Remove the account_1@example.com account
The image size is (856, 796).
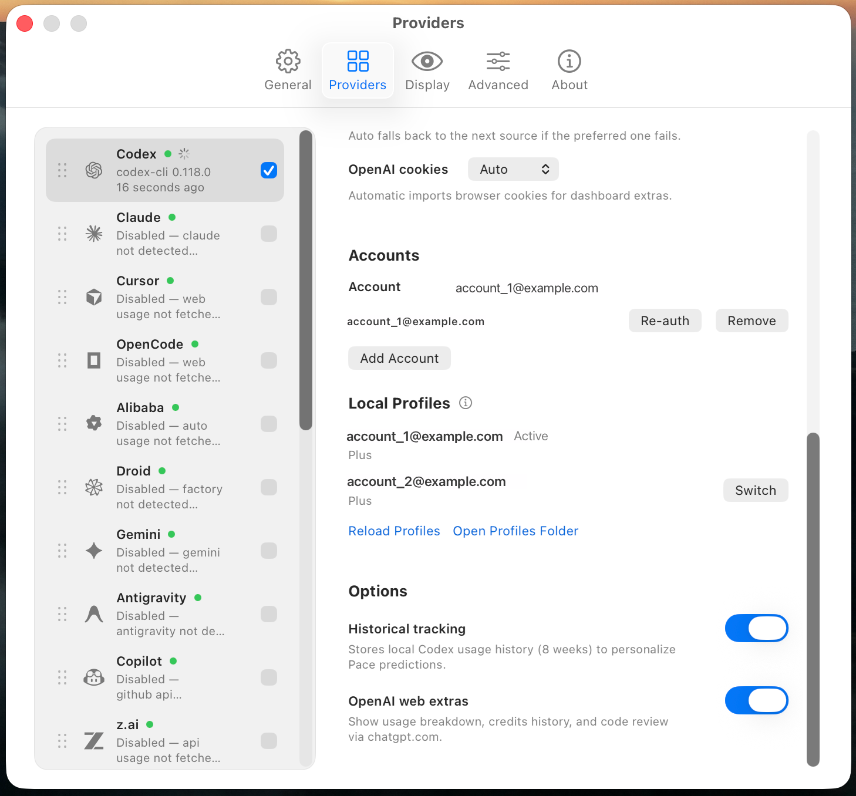tap(751, 321)
